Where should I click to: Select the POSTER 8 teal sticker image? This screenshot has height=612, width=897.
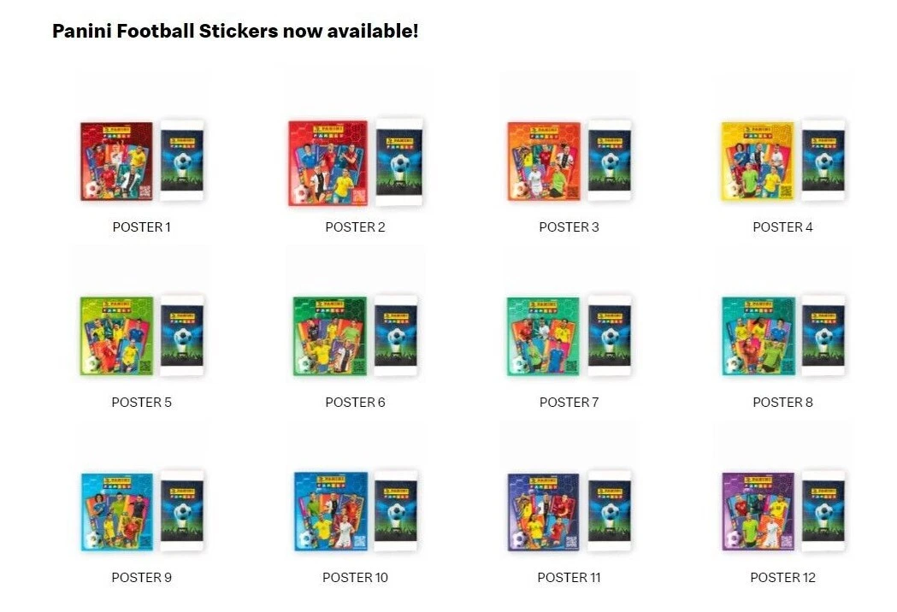coord(782,336)
